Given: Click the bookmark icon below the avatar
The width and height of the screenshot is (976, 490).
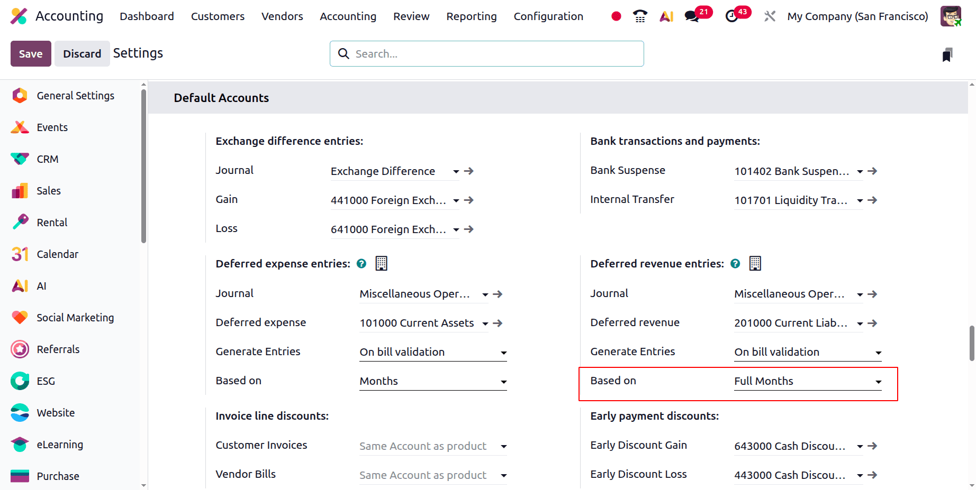Looking at the screenshot, I should (x=948, y=53).
